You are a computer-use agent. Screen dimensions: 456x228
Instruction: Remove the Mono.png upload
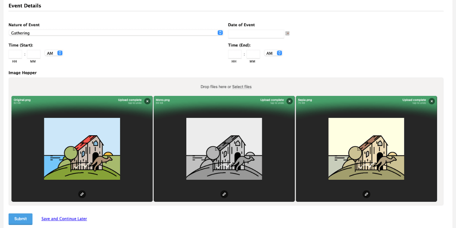point(290,101)
